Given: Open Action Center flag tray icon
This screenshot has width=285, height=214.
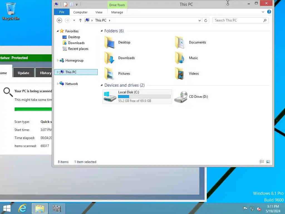Looking at the screenshot, I should (x=245, y=208).
